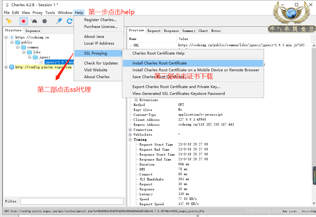Click Install Charles Root Certificate
The width and height of the screenshot is (316, 217).
193,63
